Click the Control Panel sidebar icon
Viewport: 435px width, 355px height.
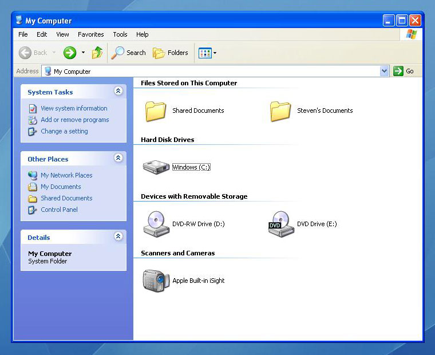point(32,210)
